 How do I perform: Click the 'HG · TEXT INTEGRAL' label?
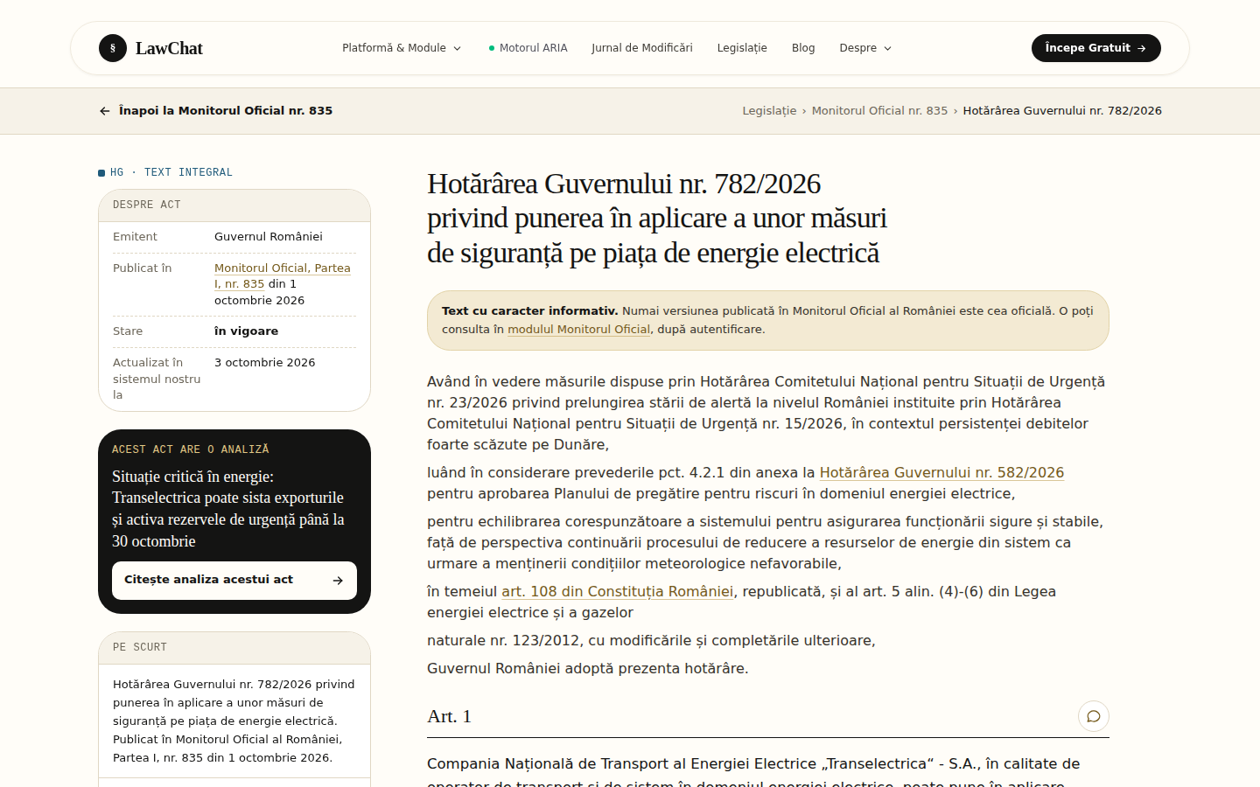click(165, 172)
